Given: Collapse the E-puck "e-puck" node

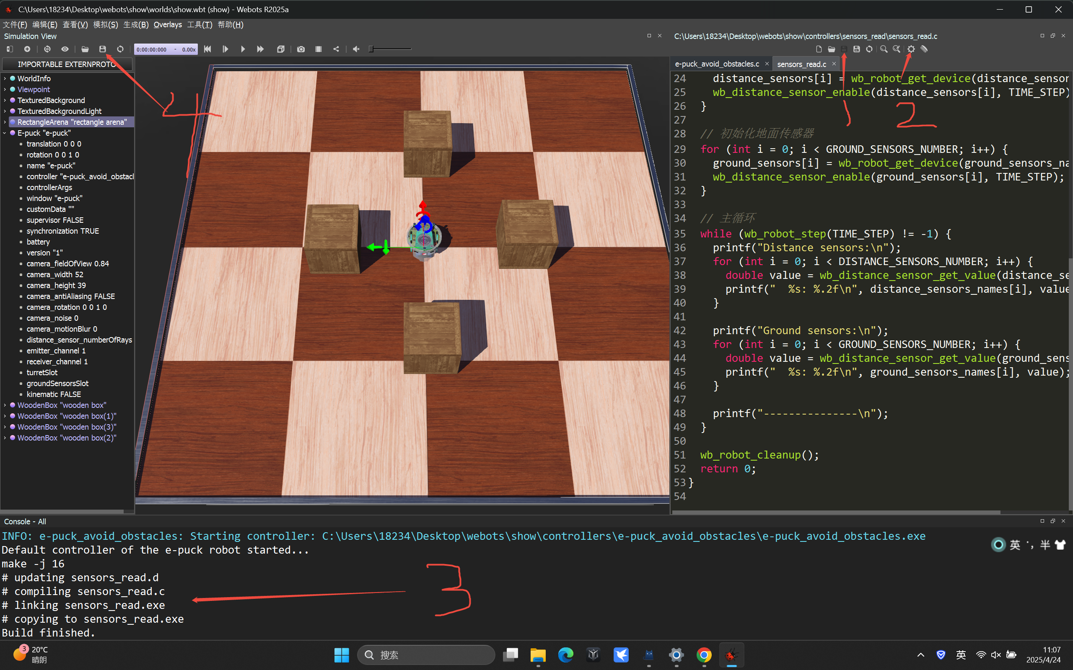Looking at the screenshot, I should [x=5, y=133].
